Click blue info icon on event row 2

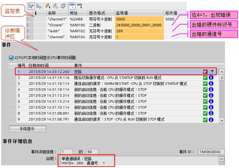click(x=211, y=78)
